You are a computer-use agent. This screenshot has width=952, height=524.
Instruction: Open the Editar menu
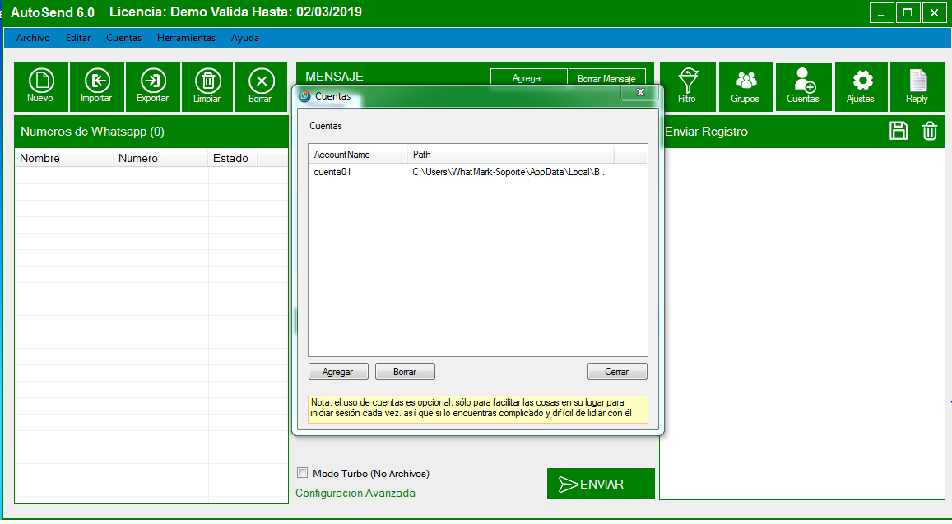pos(78,38)
